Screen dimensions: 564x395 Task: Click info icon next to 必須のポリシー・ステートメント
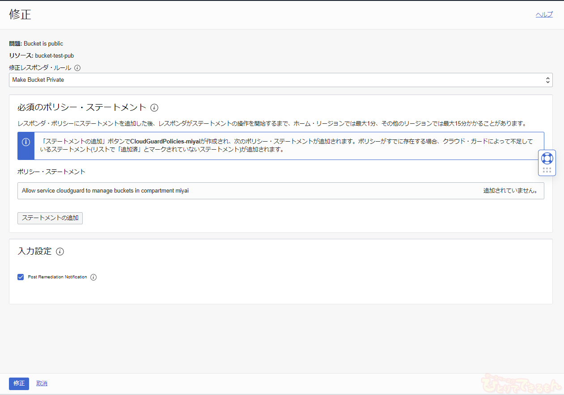pos(154,108)
